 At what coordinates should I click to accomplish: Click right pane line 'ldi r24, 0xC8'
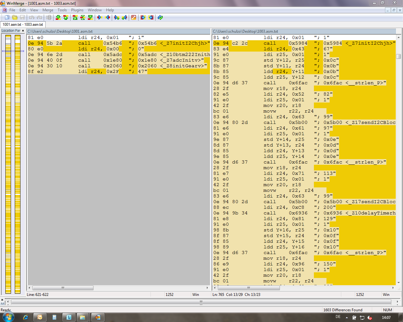[x=304, y=207]
